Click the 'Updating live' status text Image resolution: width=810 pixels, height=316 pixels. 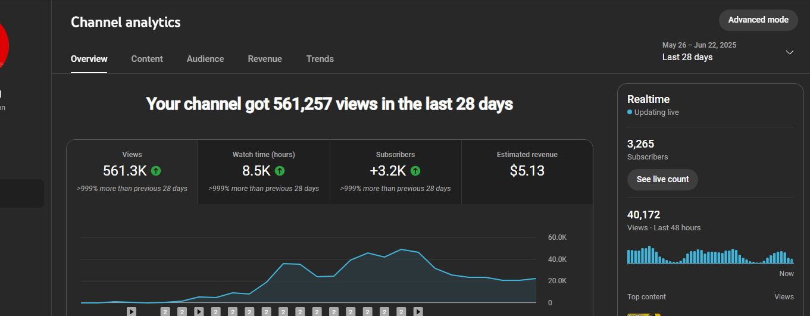[x=656, y=112]
